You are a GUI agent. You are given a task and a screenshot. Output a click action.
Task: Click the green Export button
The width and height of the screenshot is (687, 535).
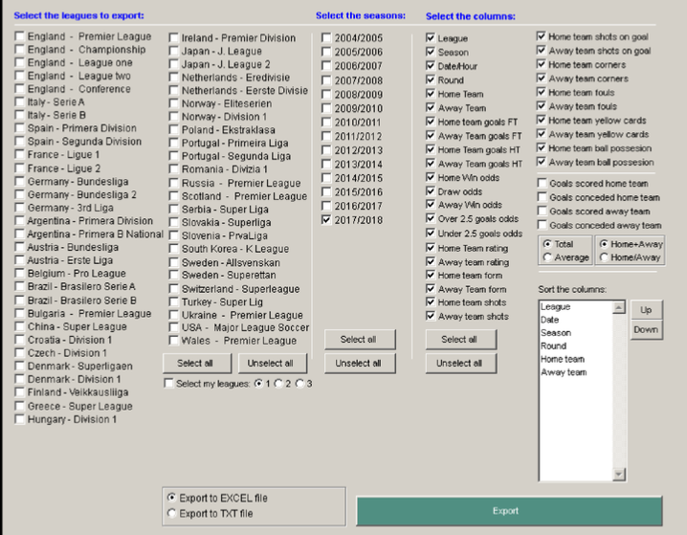509,511
